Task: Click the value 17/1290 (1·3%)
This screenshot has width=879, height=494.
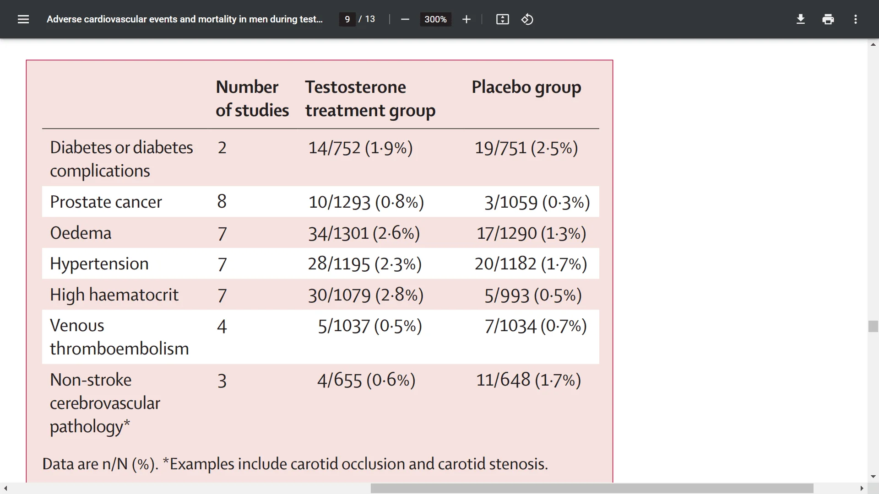Action: pyautogui.click(x=531, y=233)
